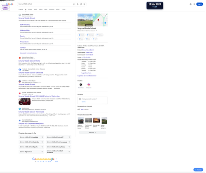Open Search by image (Lens) icon
206x173 pixels.
81,4
